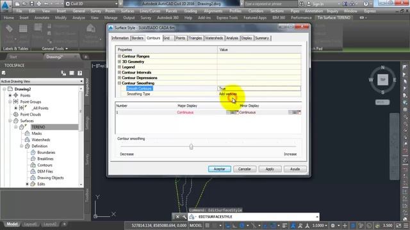Viewport: 410px width, 230px height.
Task: Open the Annotate ribbon tab
Action: 42,18
